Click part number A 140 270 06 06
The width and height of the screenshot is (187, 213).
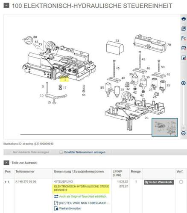click(x=26, y=181)
